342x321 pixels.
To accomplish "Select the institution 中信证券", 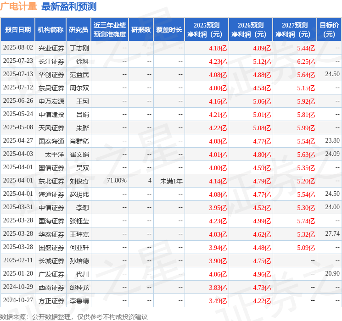I will [x=51, y=208].
